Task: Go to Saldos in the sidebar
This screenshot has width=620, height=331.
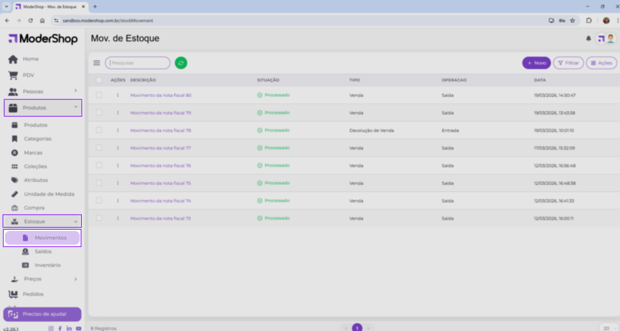Action: [x=43, y=252]
